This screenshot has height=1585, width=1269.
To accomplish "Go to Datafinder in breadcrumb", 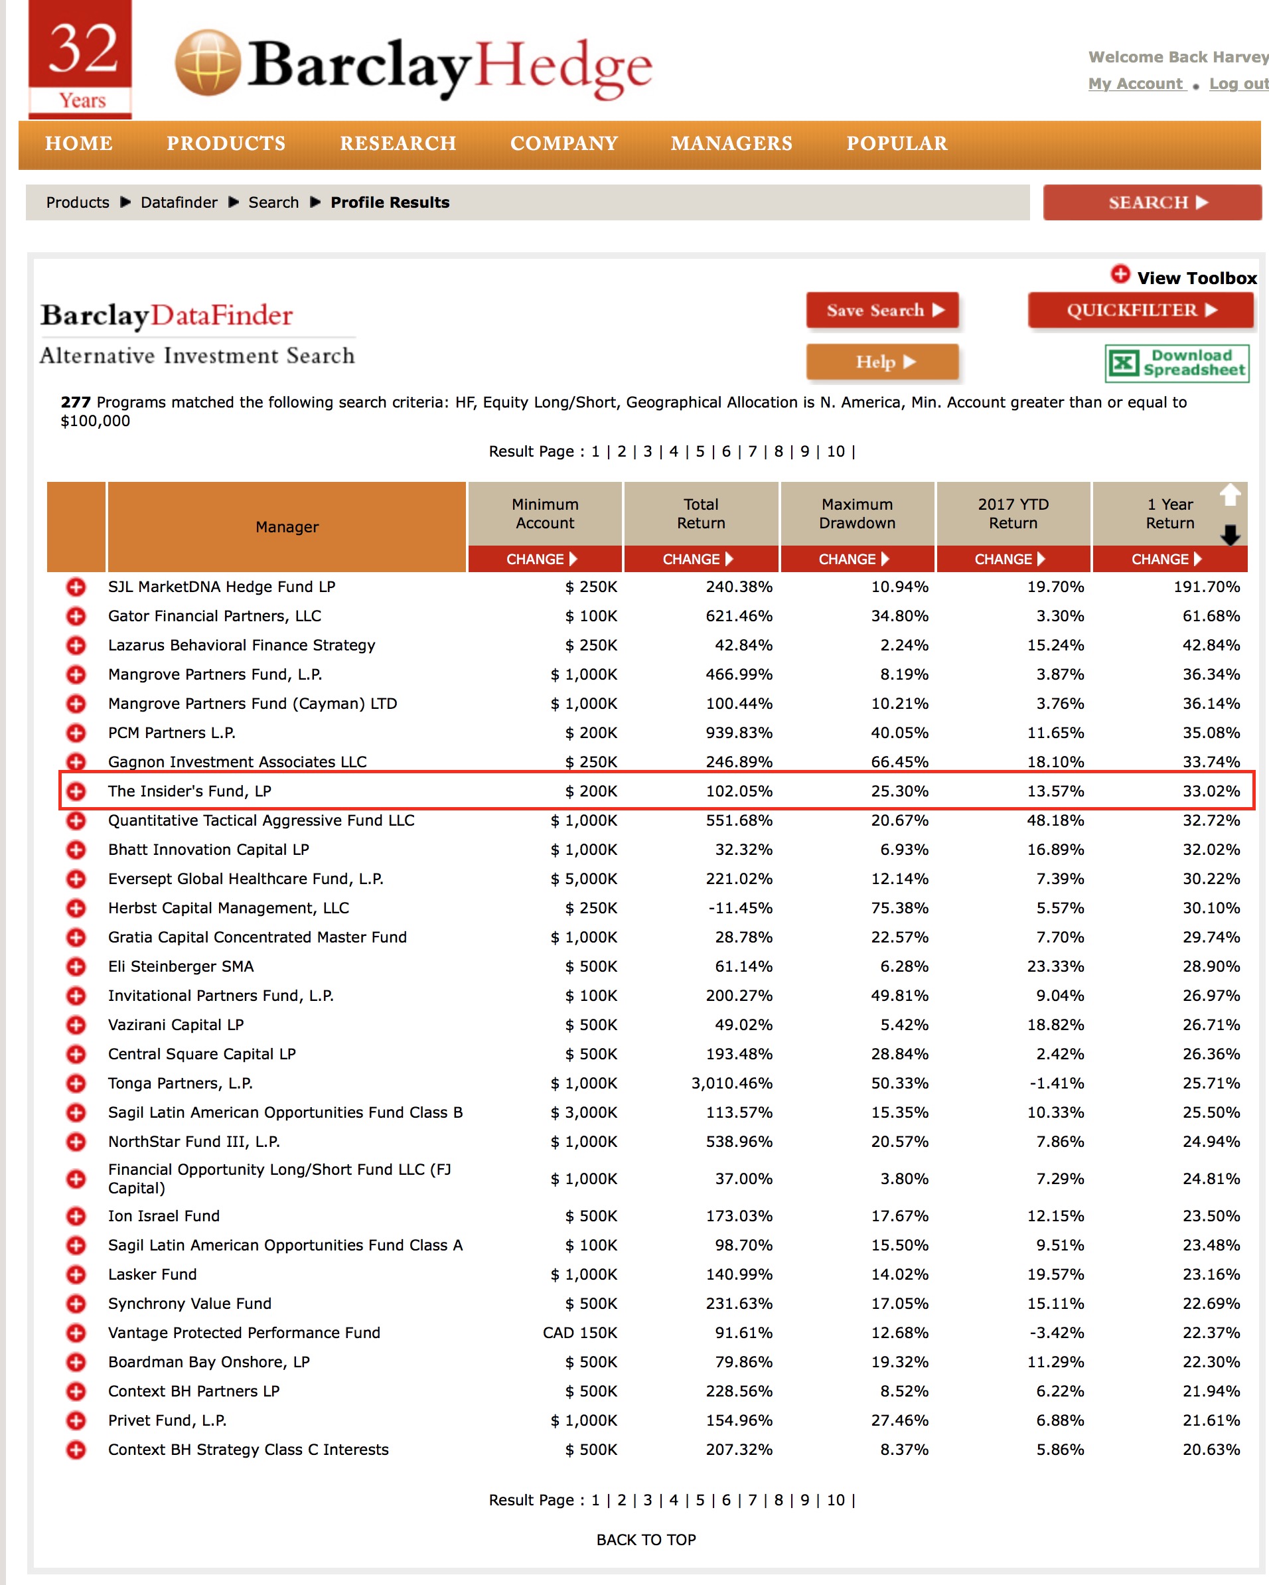I will tap(179, 202).
